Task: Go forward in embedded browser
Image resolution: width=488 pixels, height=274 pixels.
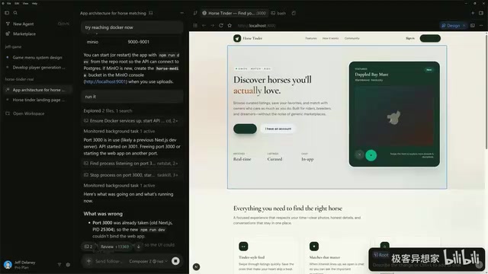Action: (212, 25)
